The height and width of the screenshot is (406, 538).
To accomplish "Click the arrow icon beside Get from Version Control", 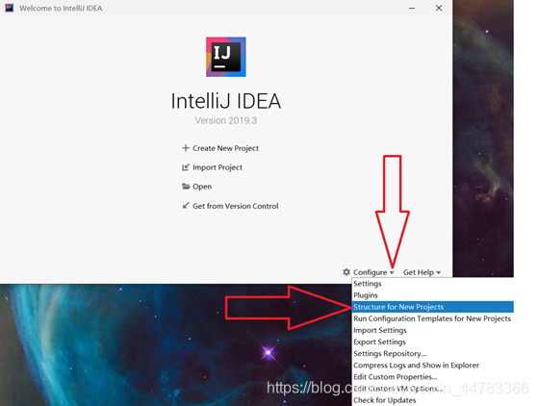I will (186, 205).
